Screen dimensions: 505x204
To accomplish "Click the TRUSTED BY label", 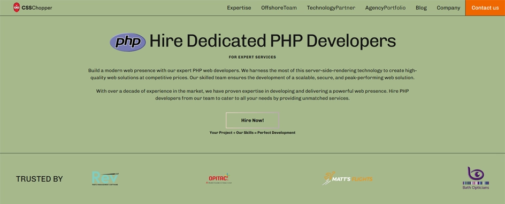I will (x=39, y=179).
